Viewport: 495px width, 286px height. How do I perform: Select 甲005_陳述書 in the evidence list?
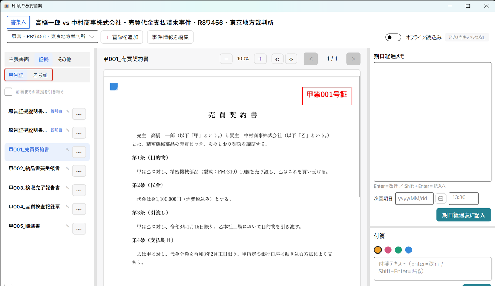tap(24, 226)
